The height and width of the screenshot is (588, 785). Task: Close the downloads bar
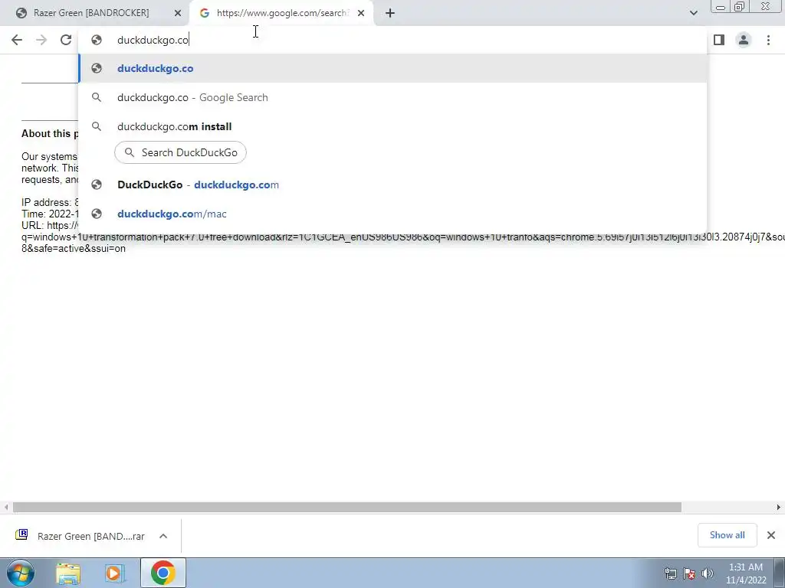(771, 535)
